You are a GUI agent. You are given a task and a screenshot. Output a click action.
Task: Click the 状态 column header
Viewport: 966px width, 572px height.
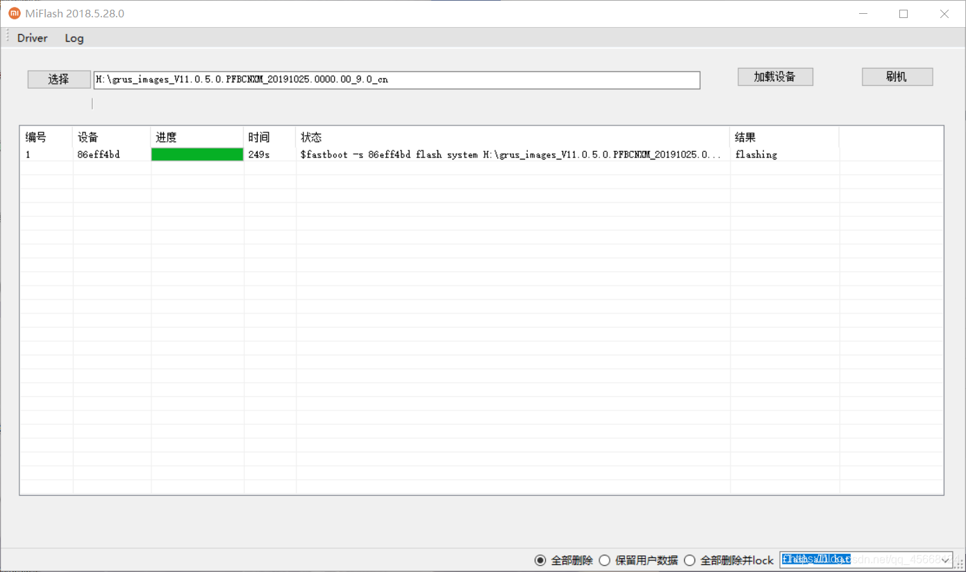(513, 137)
